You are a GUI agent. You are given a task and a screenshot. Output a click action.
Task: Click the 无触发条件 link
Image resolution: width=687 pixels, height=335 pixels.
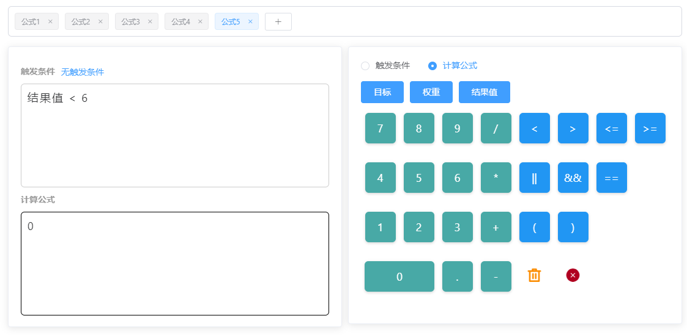coord(83,72)
